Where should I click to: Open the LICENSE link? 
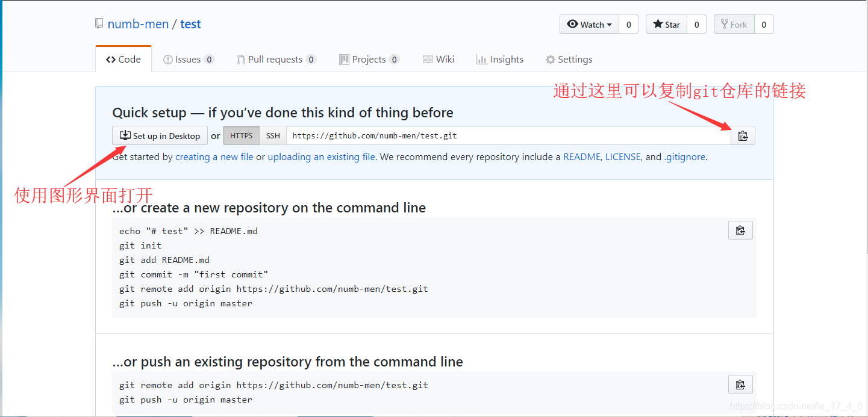pos(623,157)
